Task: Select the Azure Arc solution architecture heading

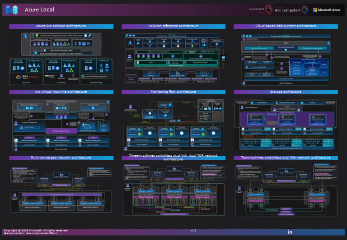Action: 61,26
